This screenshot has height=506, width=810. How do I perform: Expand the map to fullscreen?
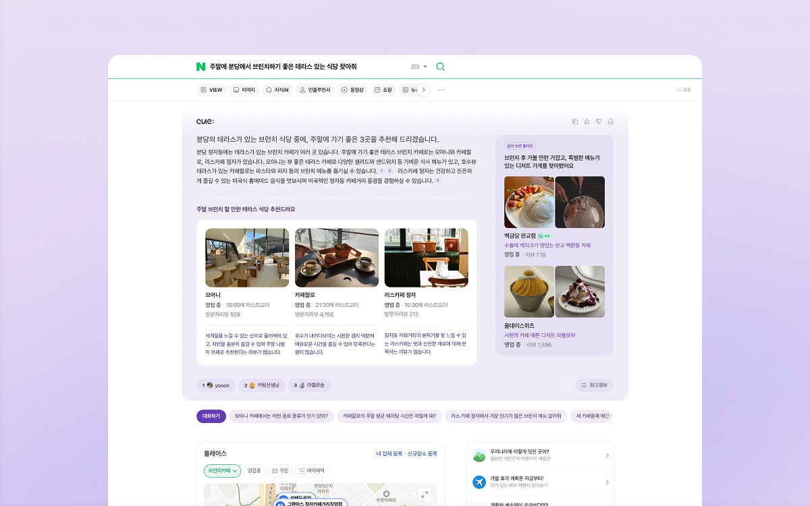425,495
